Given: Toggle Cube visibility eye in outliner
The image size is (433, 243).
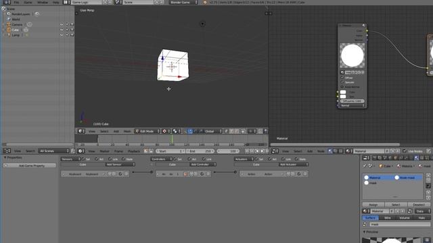Looking at the screenshot, I should [62, 30].
